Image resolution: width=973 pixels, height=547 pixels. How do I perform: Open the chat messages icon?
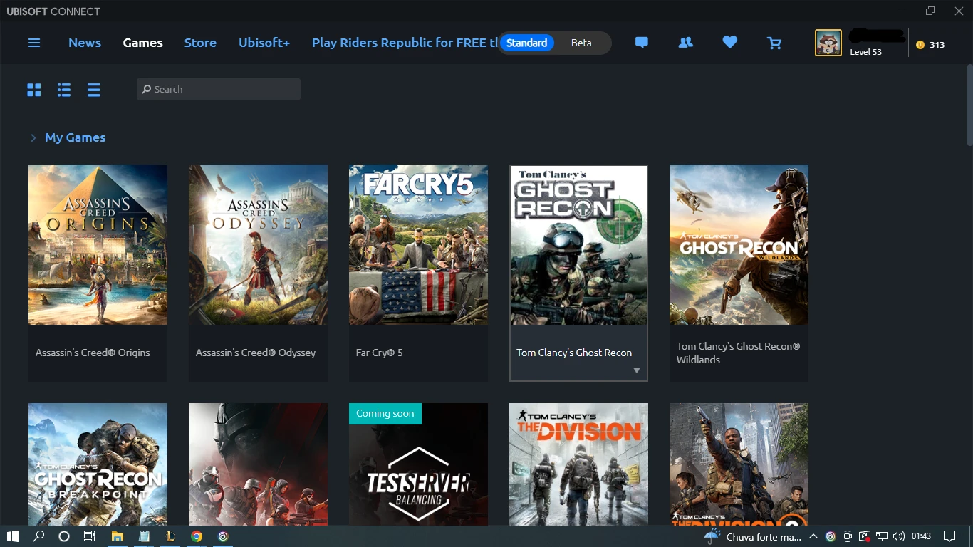(x=642, y=43)
